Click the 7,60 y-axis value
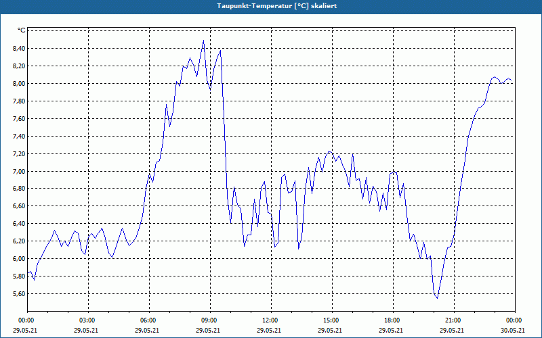542x338 pixels. click(18, 119)
